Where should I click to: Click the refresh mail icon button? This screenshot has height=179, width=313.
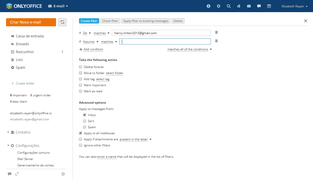[x=62, y=22]
